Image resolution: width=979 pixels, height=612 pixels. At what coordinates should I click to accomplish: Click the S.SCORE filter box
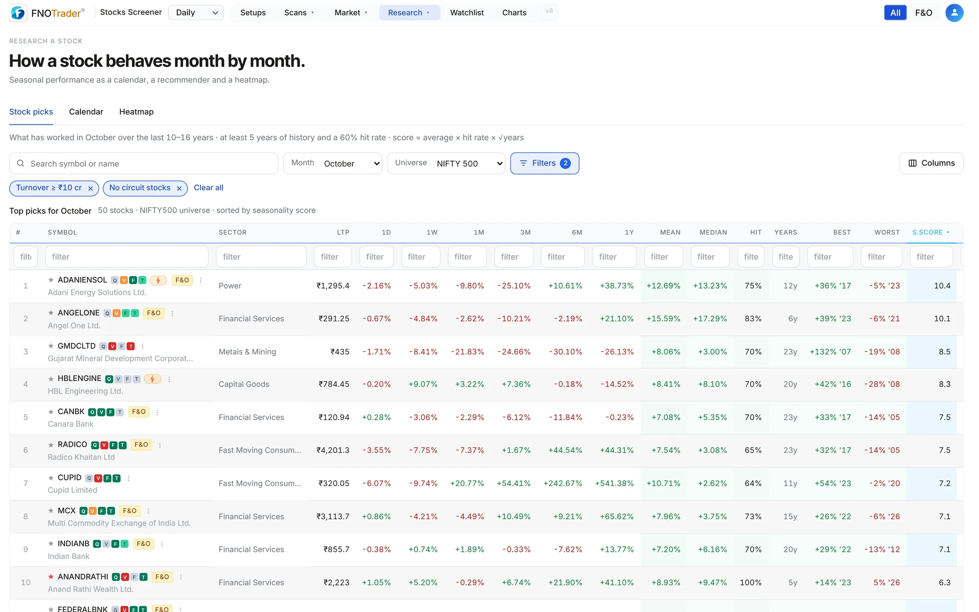point(931,257)
